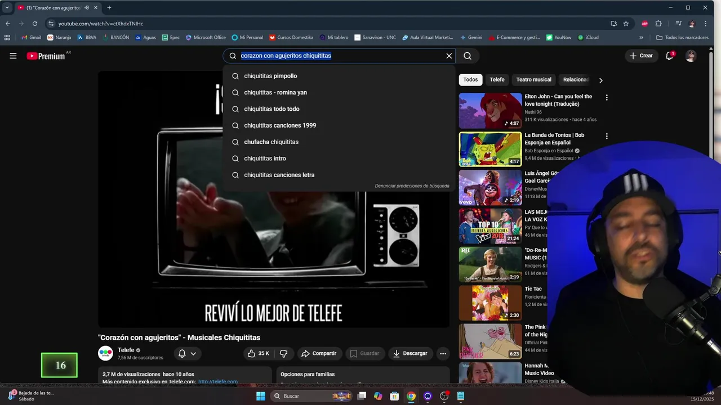Open the Pink Panther video thumbnail
Image resolution: width=721 pixels, height=405 pixels.
[490, 341]
